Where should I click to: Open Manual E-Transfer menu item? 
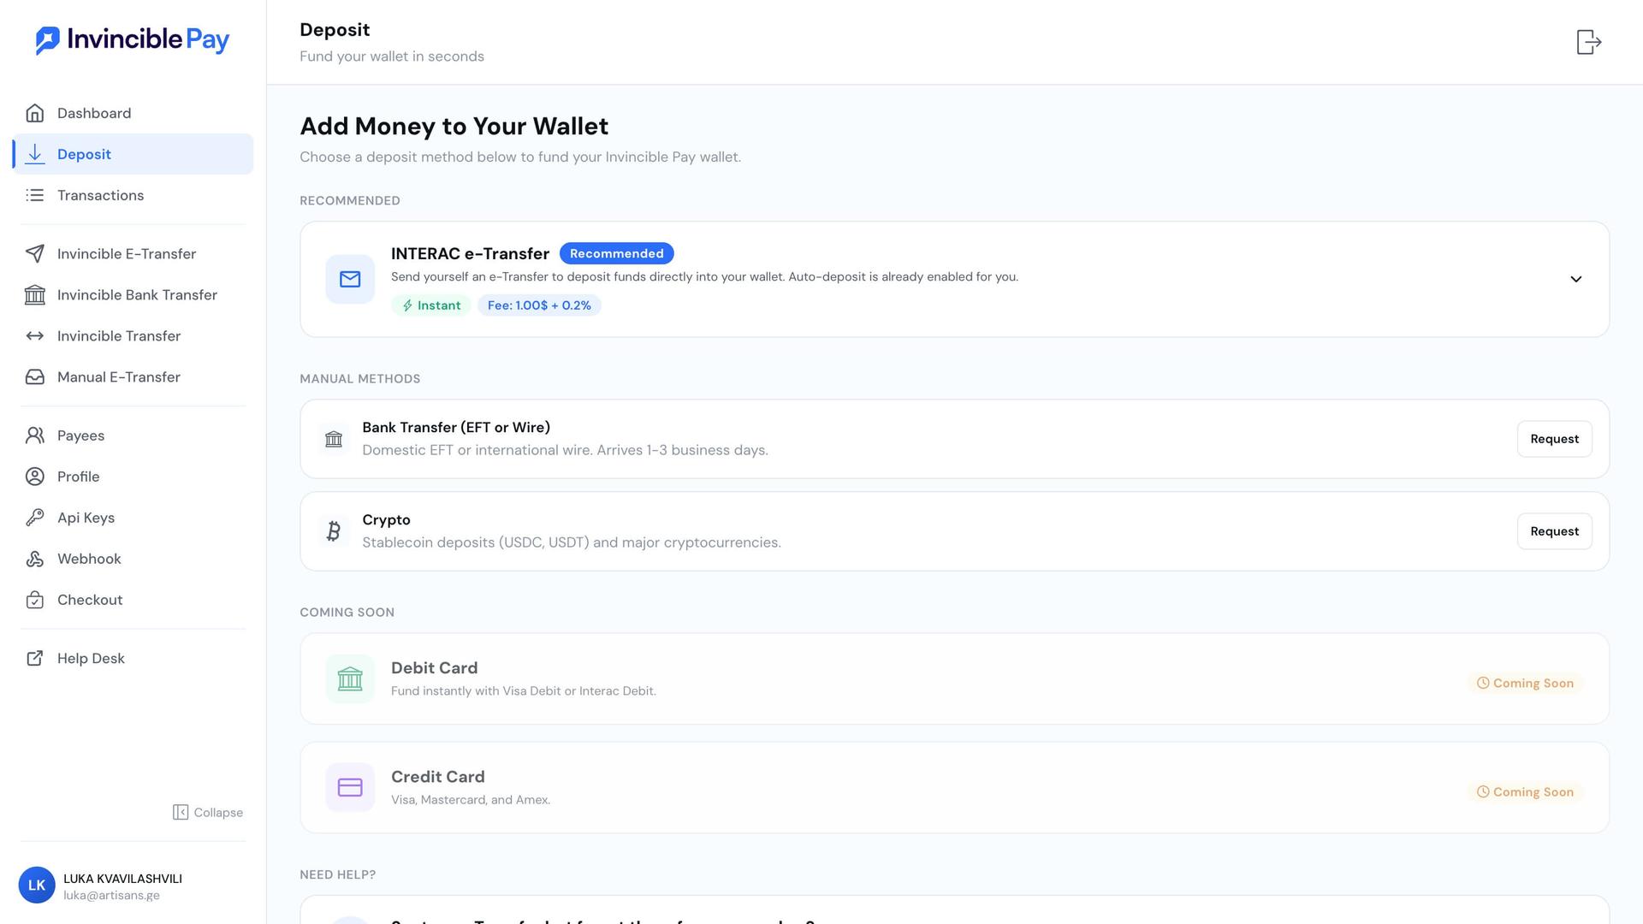click(x=133, y=377)
